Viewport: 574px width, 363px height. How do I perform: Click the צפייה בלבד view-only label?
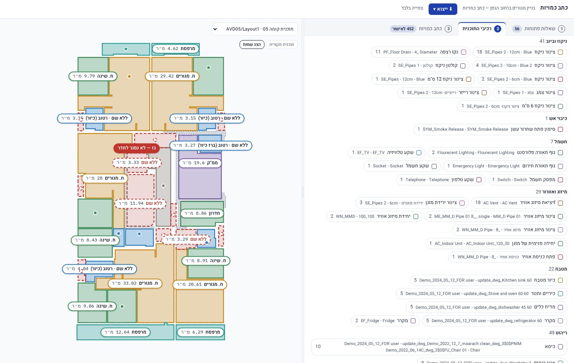click(412, 8)
